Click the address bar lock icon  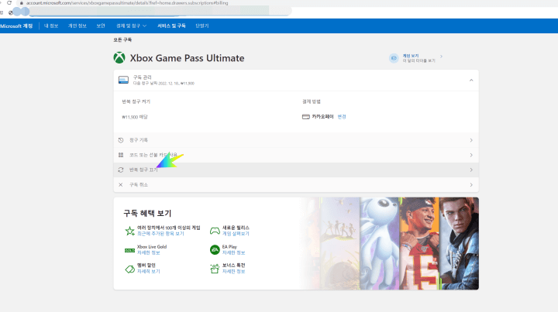click(x=22, y=3)
